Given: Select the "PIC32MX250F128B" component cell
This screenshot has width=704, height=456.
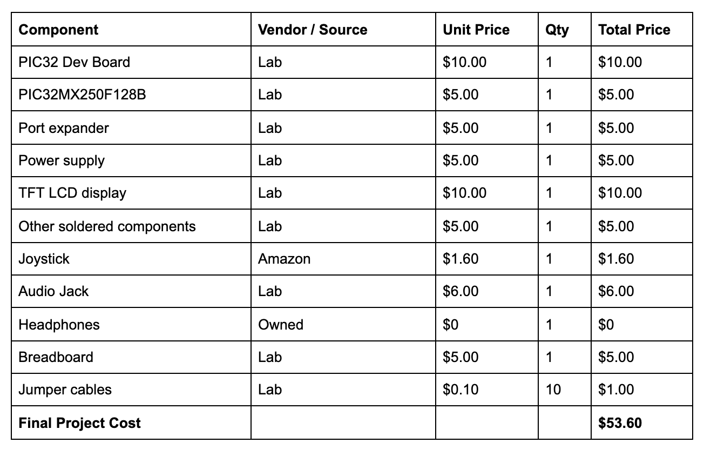Looking at the screenshot, I should point(82,95).
